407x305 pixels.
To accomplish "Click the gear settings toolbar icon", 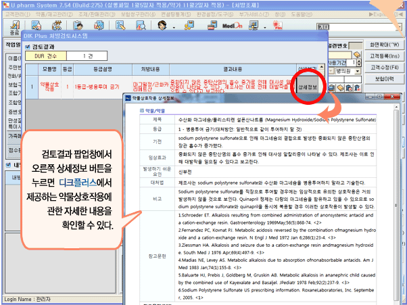I will coord(57,26).
